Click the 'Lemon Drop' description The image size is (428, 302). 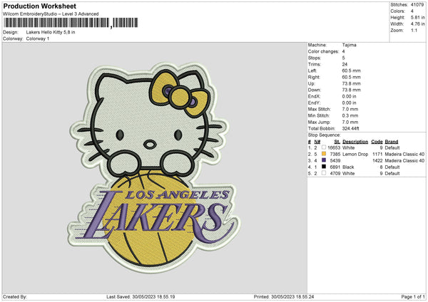pyautogui.click(x=355, y=155)
